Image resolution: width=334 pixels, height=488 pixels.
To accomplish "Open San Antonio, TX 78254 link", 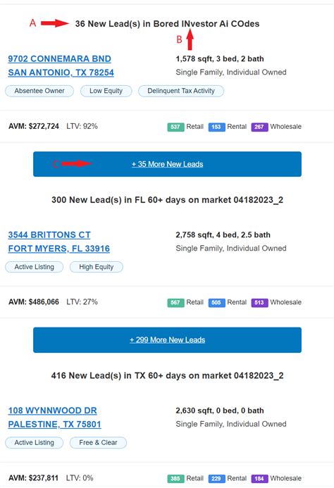I will tap(61, 73).
